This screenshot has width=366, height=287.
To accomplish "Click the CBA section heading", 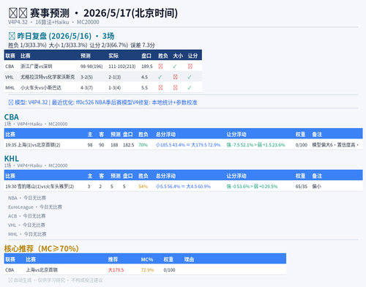I will click(12, 117).
